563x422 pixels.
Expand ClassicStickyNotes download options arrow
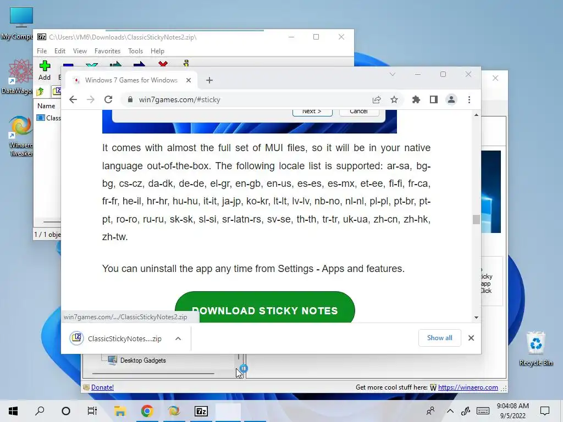(178, 338)
